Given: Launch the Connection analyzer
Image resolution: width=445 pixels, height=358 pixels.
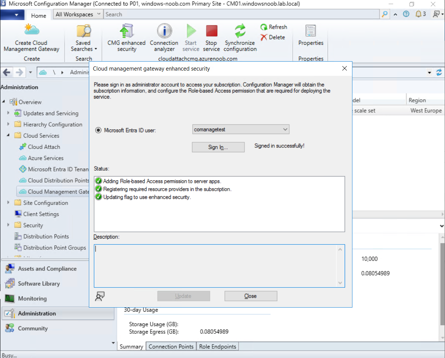Looking at the screenshot, I should click(164, 38).
